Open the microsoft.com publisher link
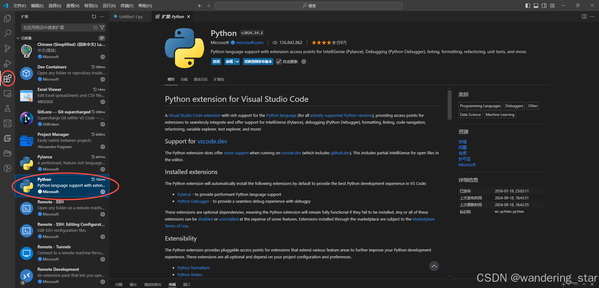This screenshot has height=288, width=599. point(249,42)
